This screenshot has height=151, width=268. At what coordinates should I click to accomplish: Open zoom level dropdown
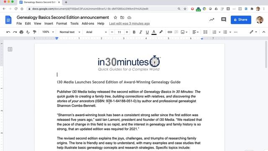(x=48, y=32)
